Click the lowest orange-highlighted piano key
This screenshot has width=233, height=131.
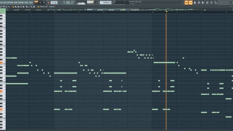point(1,109)
